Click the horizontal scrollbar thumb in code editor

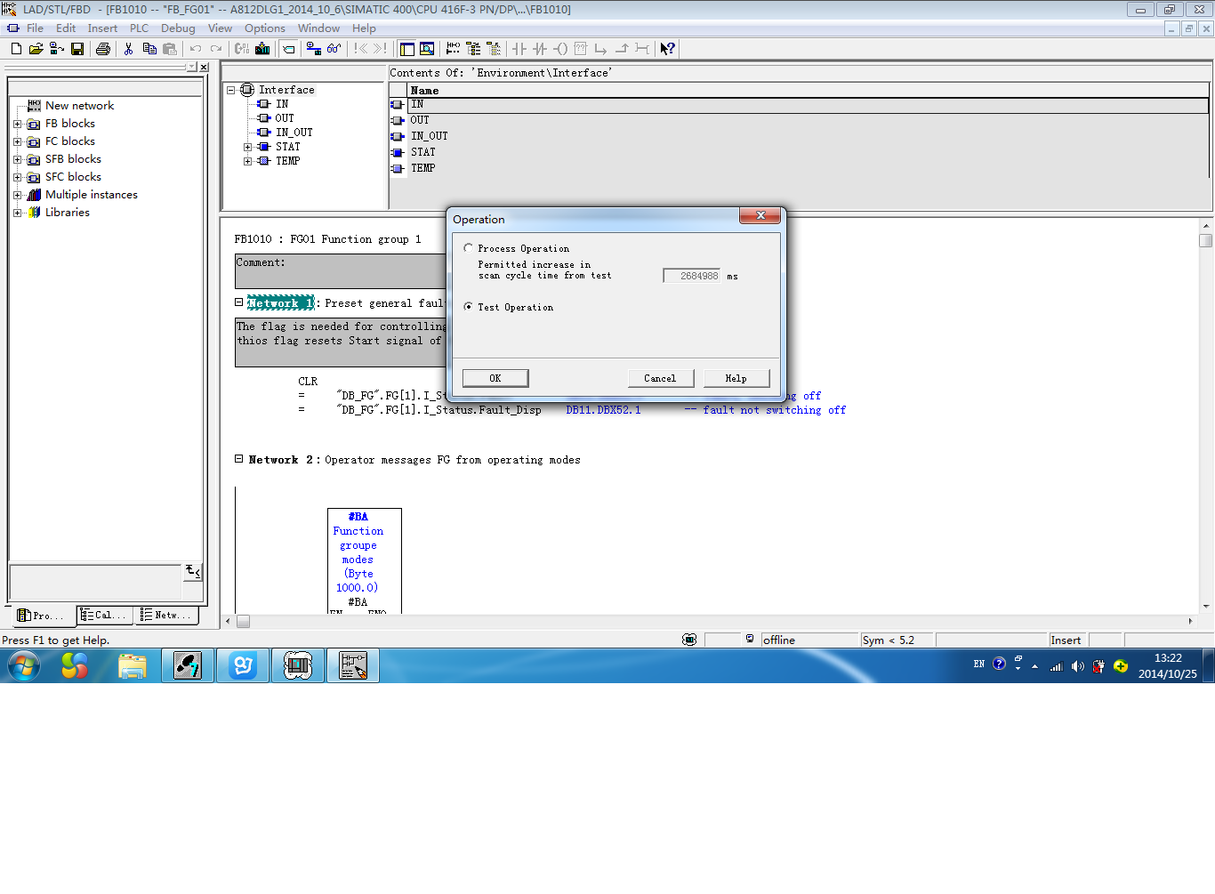click(x=243, y=621)
